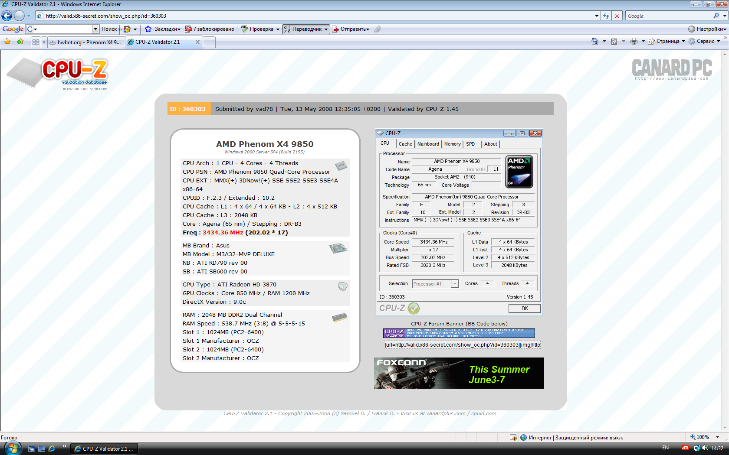Click the AMD Phenom X4 9850 heading link
The height and width of the screenshot is (455, 729).
(x=265, y=144)
